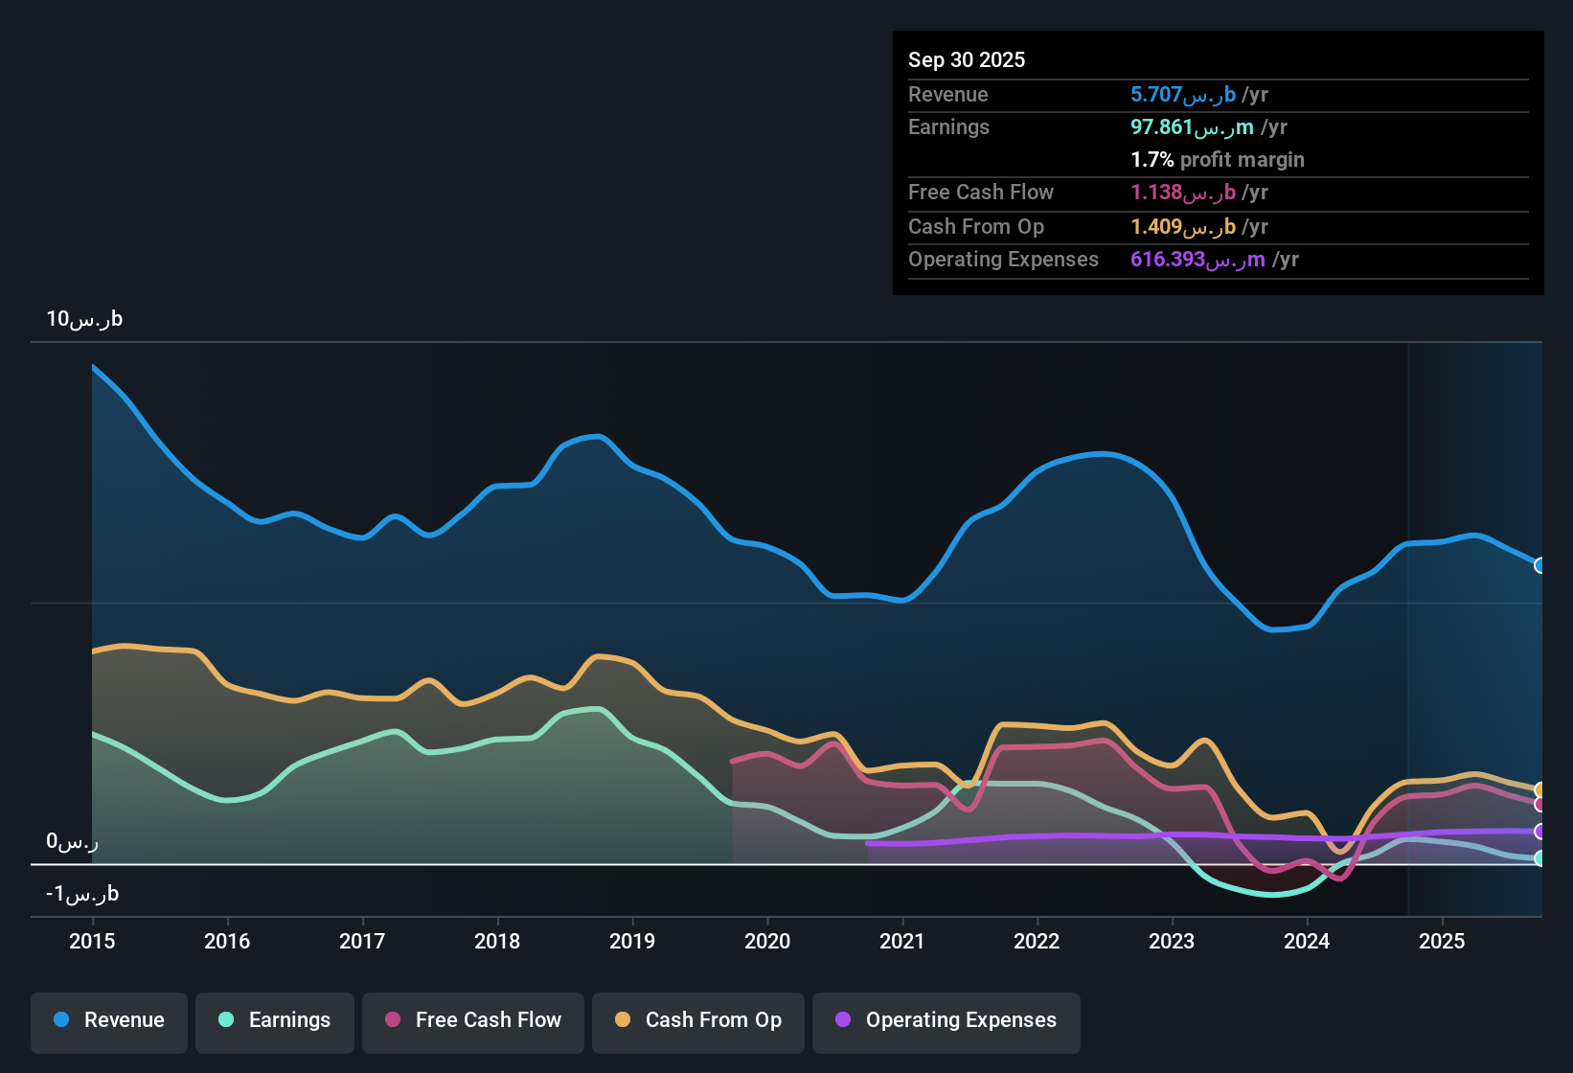The width and height of the screenshot is (1573, 1073).
Task: Click the blue Revenue legend dot
Action: 59,1020
